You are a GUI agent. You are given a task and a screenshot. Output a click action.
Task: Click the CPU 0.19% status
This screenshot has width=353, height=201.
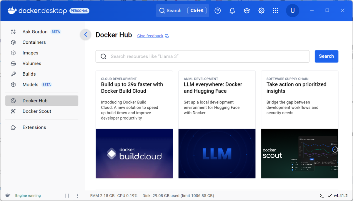click(x=127, y=195)
